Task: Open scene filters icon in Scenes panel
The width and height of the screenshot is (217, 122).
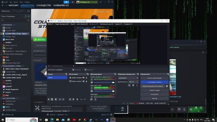Action: pyautogui.click(x=56, y=99)
